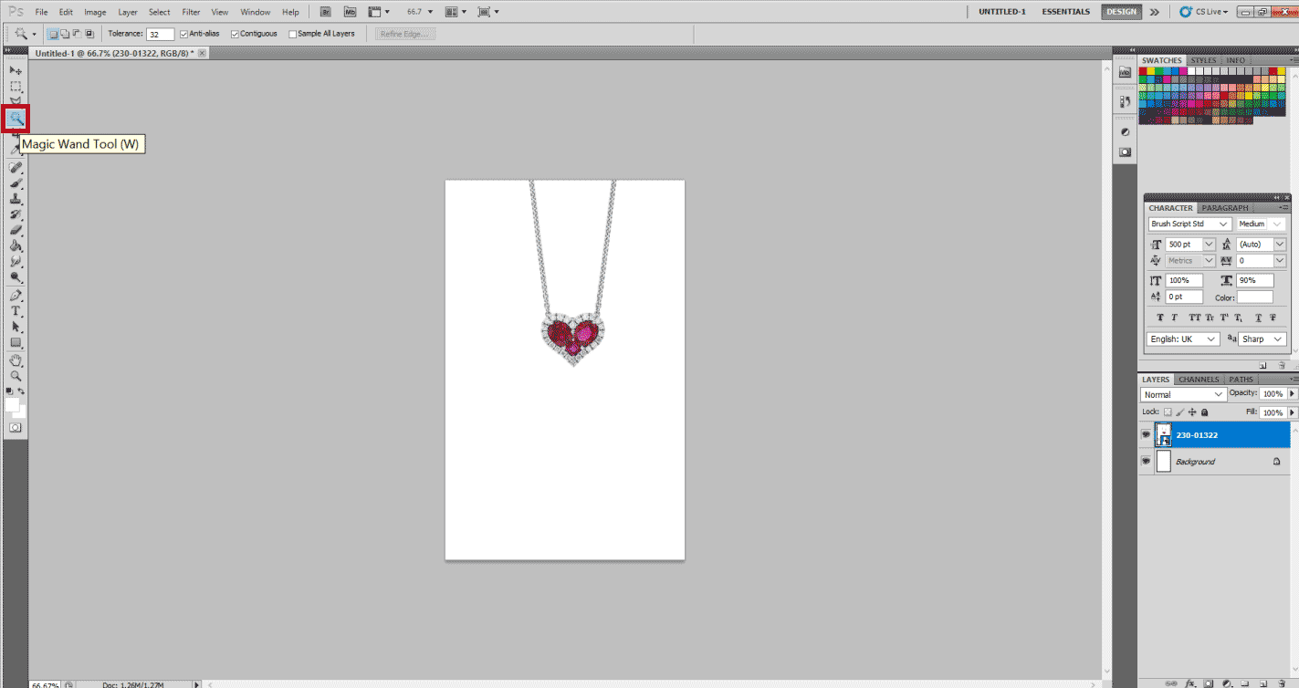The image size is (1299, 688).
Task: Uncheck the Anti-alias checkbox
Action: coord(184,34)
